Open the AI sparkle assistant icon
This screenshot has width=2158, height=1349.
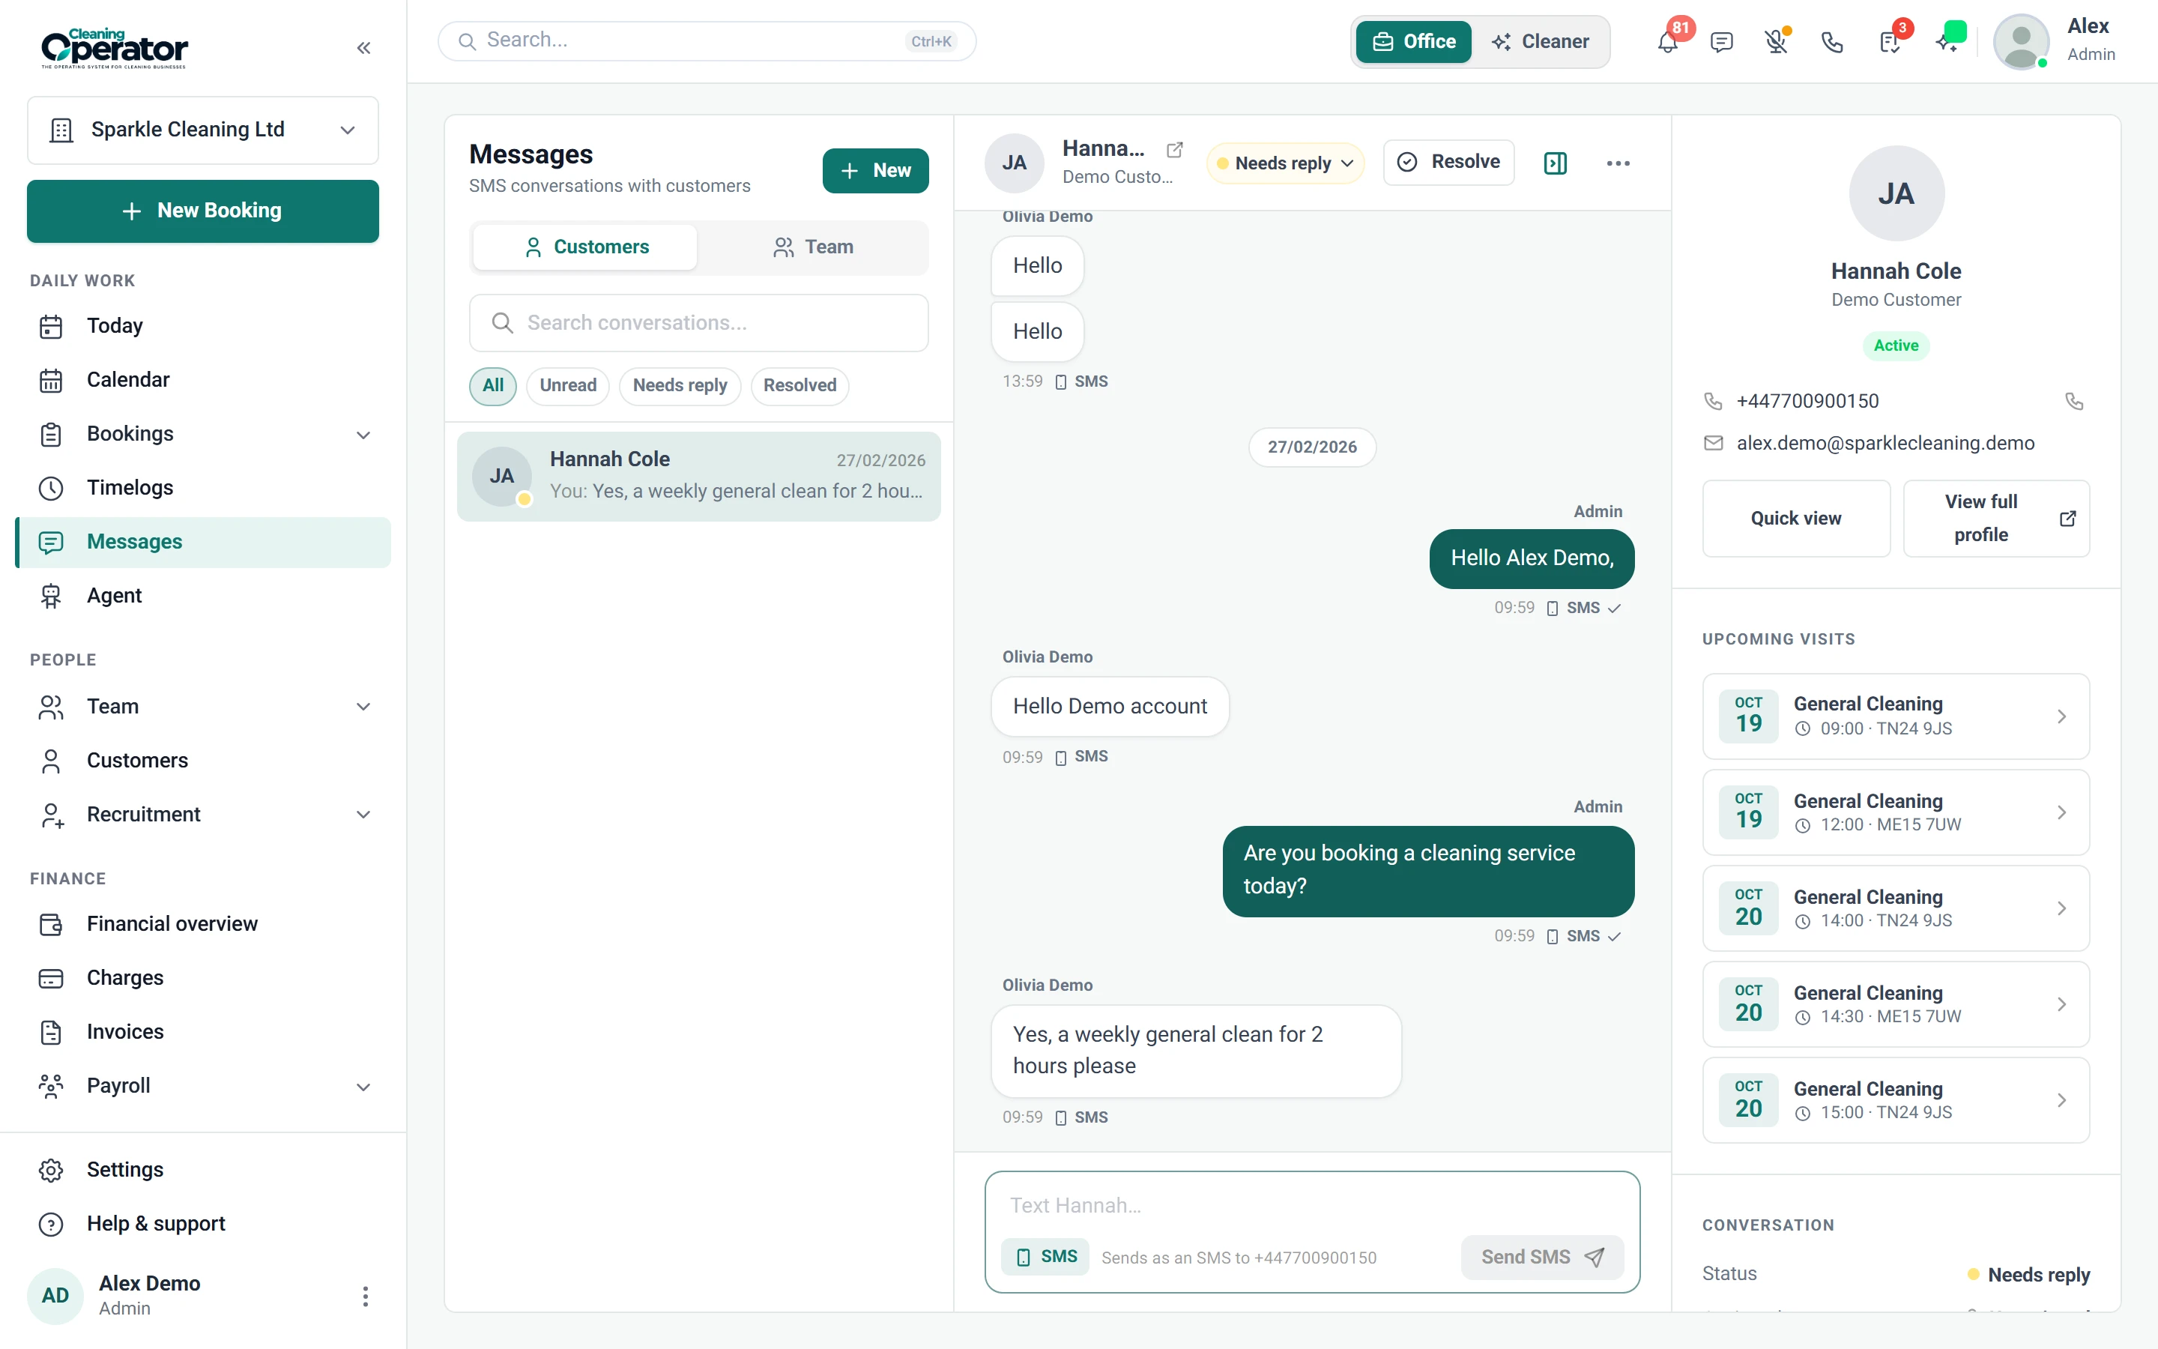click(1947, 40)
